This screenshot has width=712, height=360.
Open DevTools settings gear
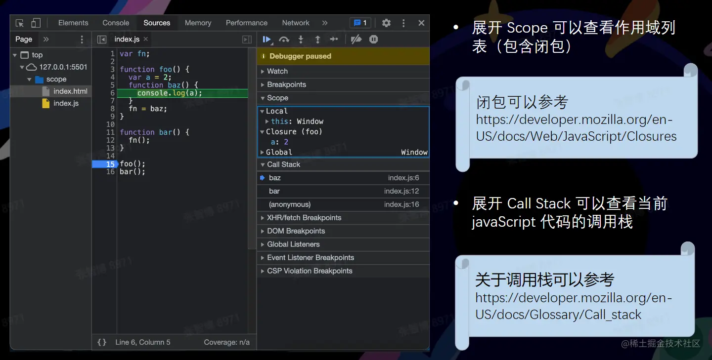(x=387, y=23)
